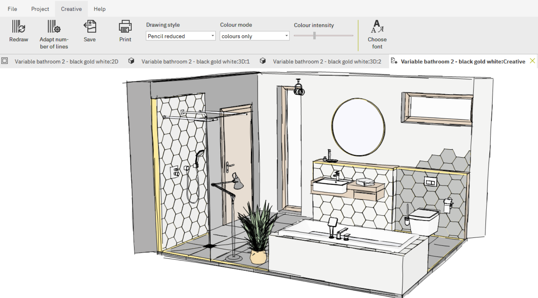Click the Print label
The width and height of the screenshot is (538, 298).
point(125,40)
